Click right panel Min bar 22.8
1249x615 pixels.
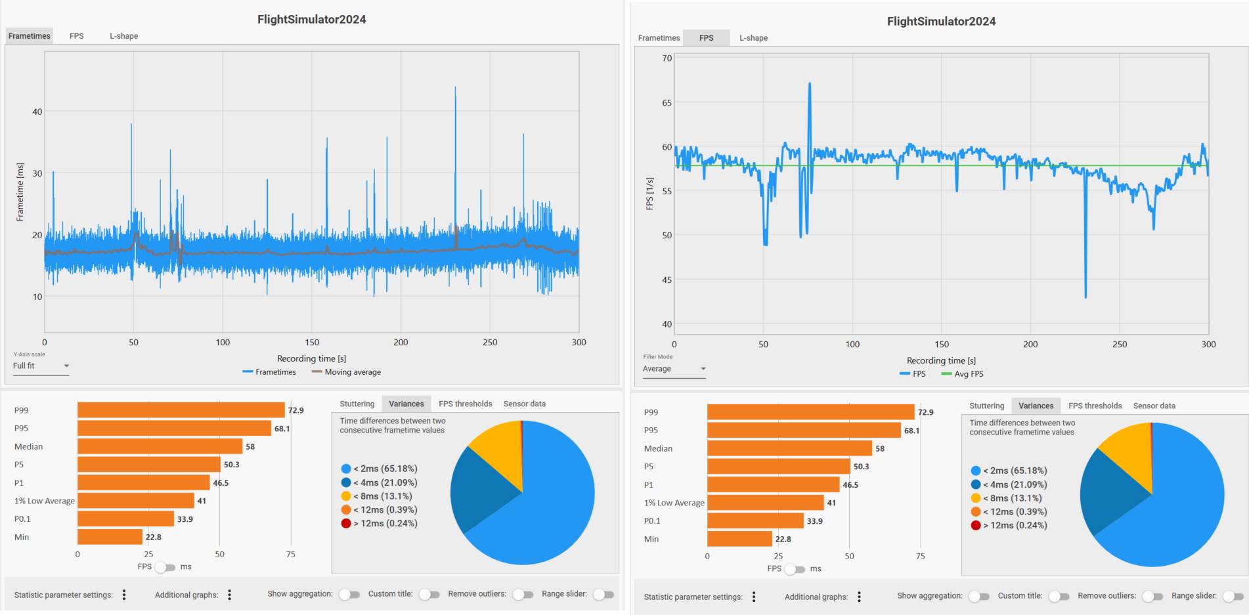[739, 539]
